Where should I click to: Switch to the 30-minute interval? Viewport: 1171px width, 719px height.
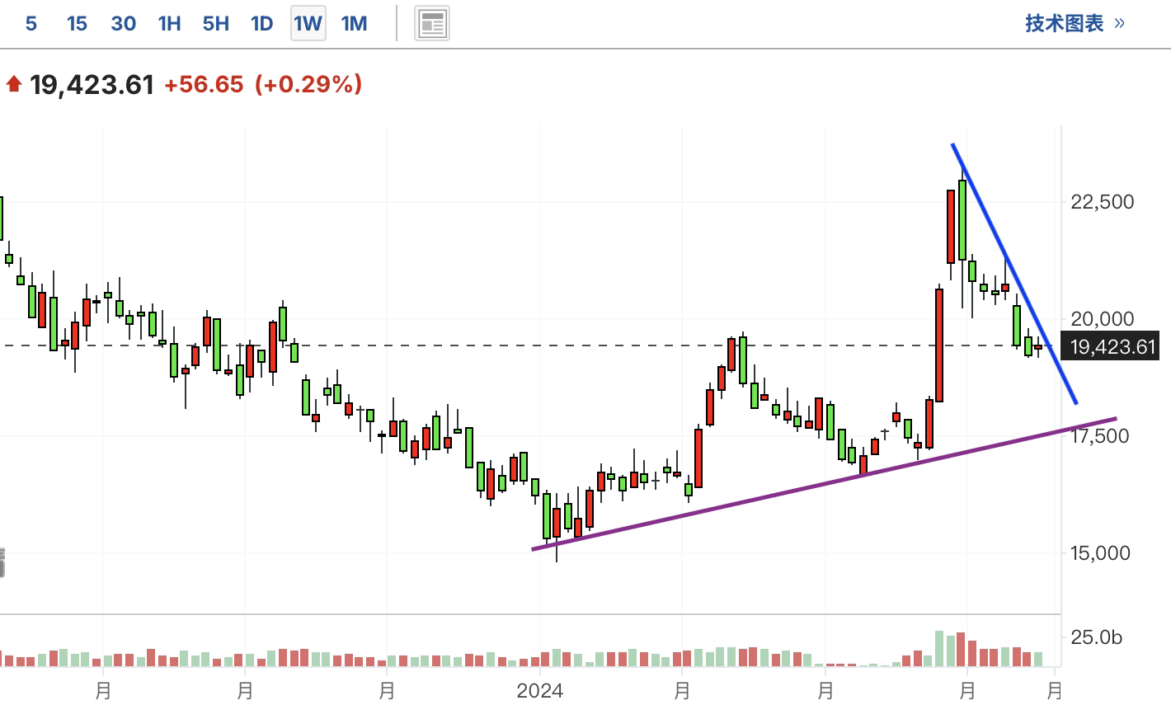(124, 23)
